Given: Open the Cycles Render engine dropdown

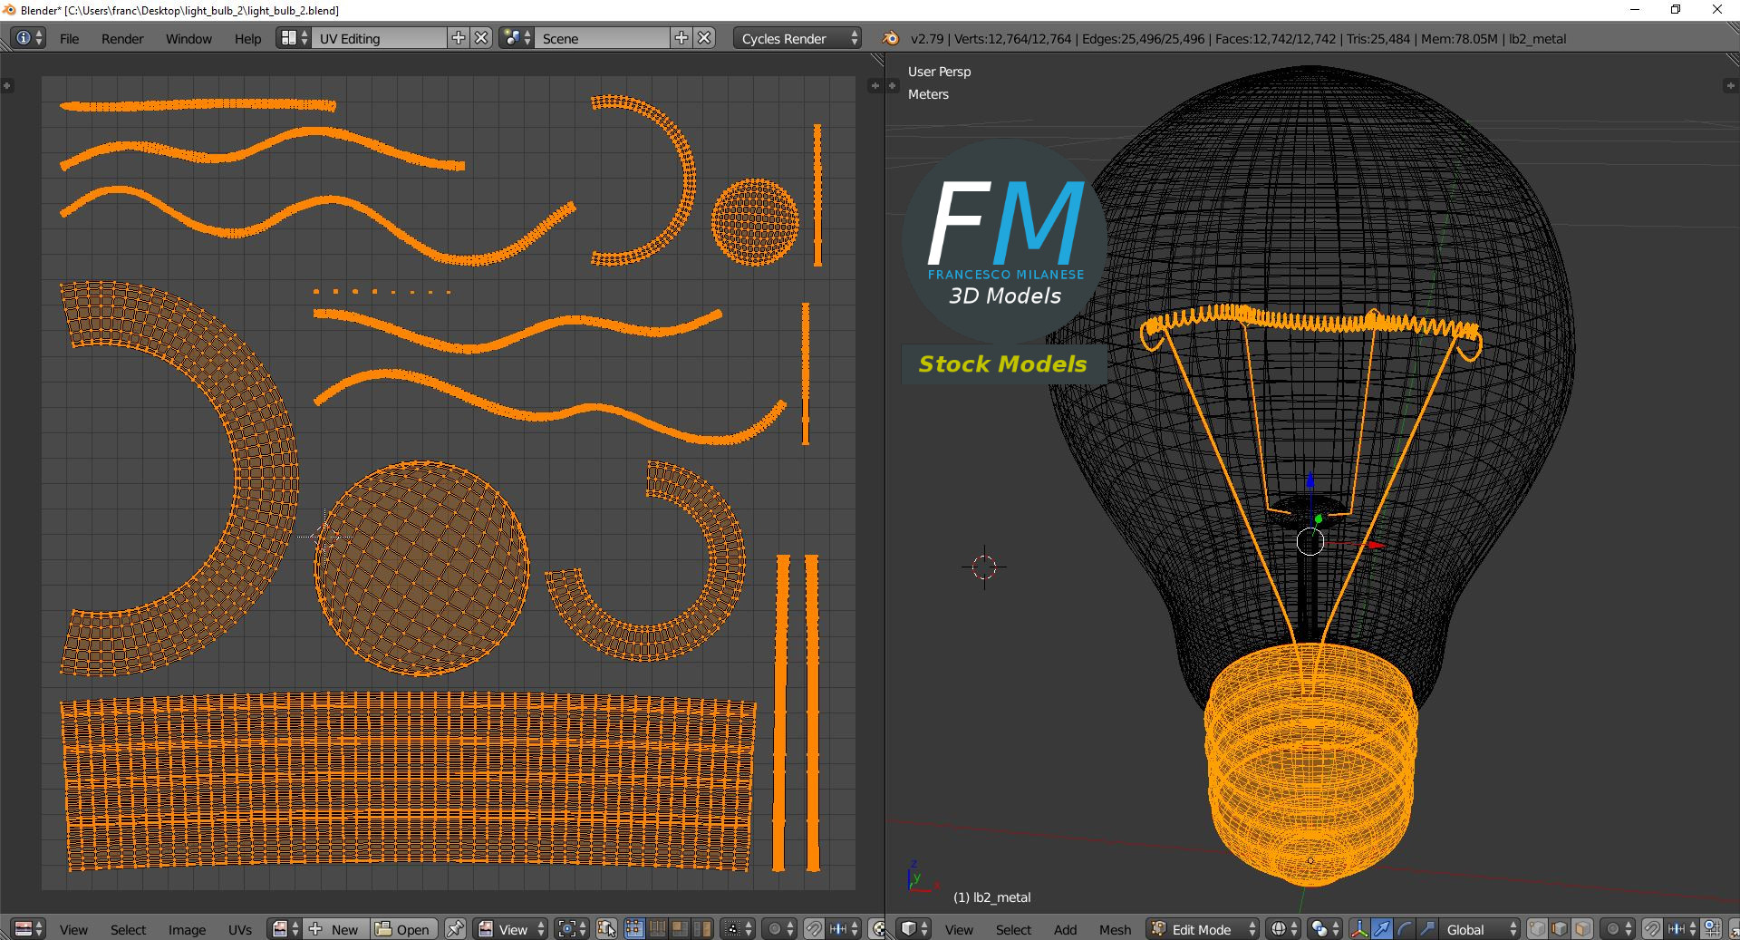Looking at the screenshot, I should 797,38.
